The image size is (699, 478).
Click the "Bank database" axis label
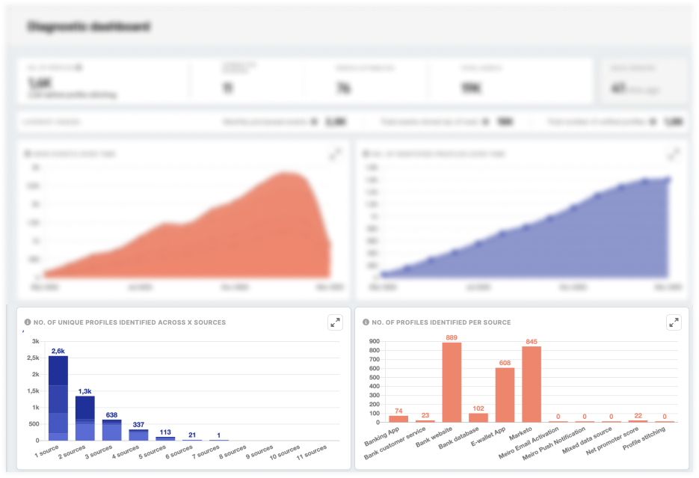click(x=458, y=438)
